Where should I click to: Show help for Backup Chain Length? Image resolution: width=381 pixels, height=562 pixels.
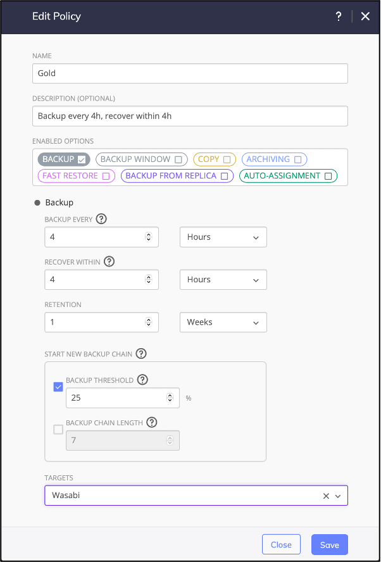click(152, 422)
